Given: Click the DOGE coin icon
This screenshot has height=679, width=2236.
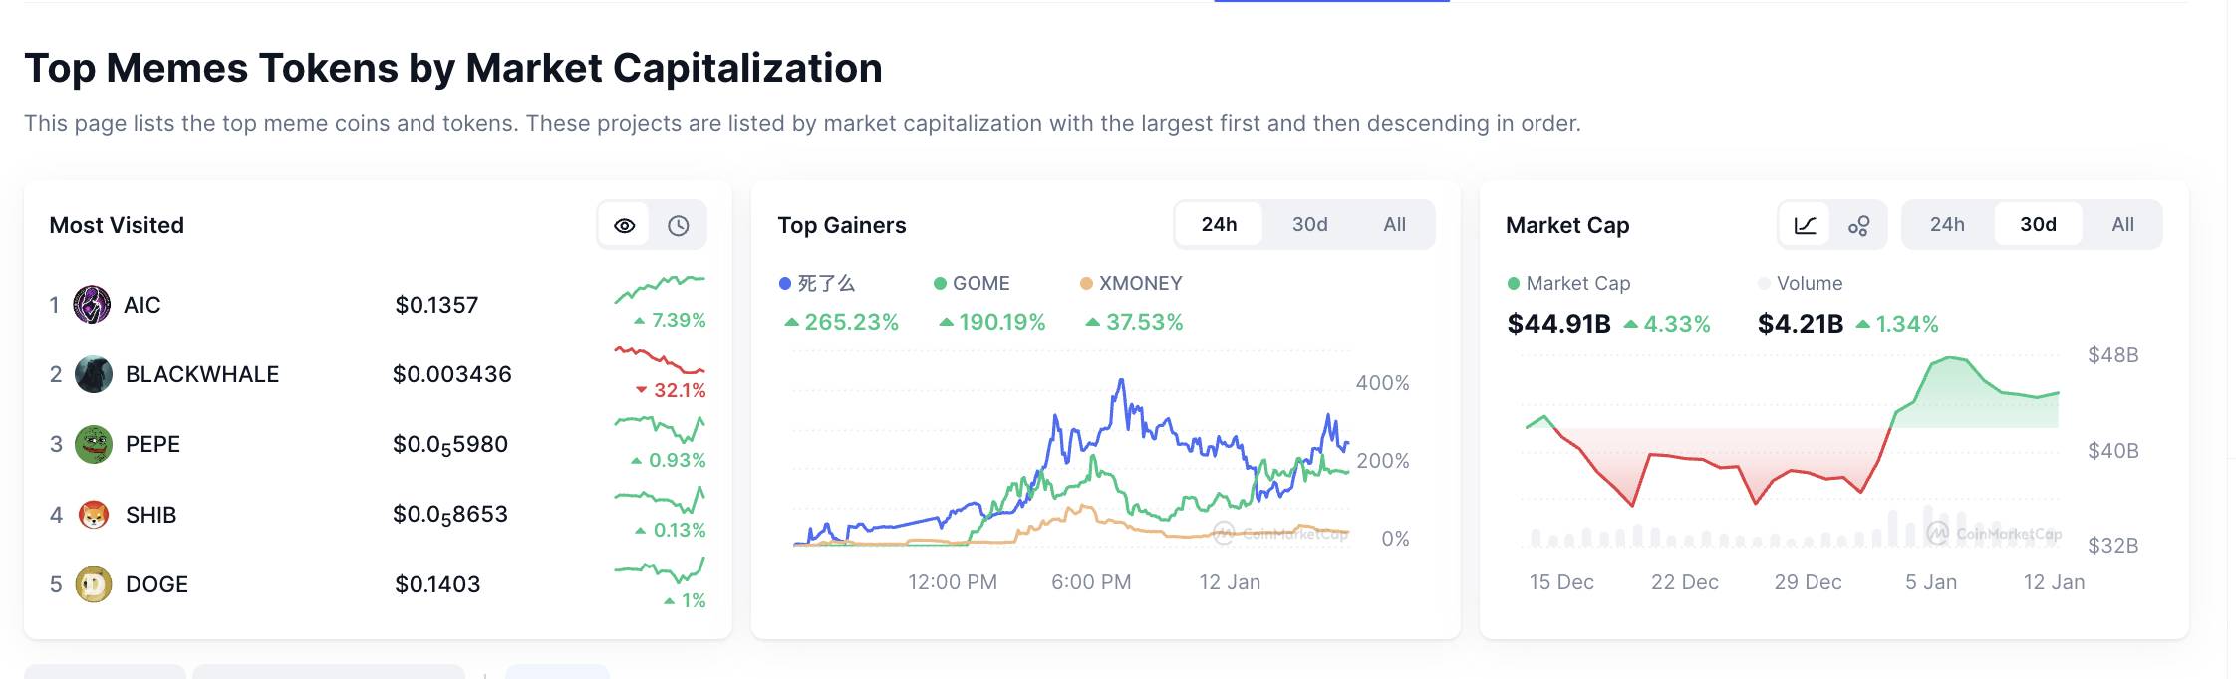Looking at the screenshot, I should pyautogui.click(x=94, y=584).
